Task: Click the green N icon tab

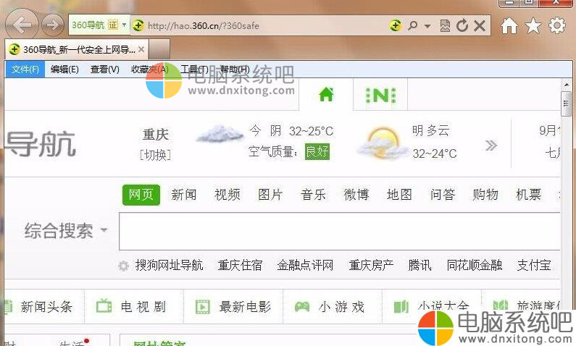Action: 380,96
